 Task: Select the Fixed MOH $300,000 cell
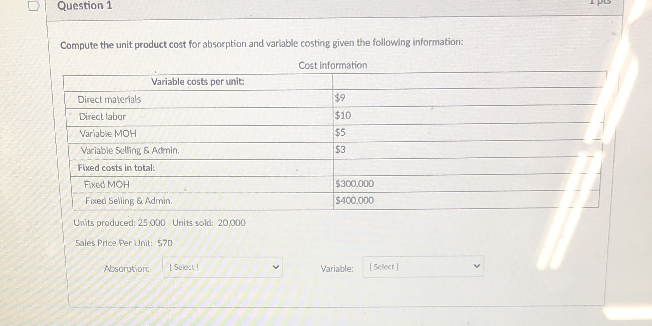coord(354,184)
